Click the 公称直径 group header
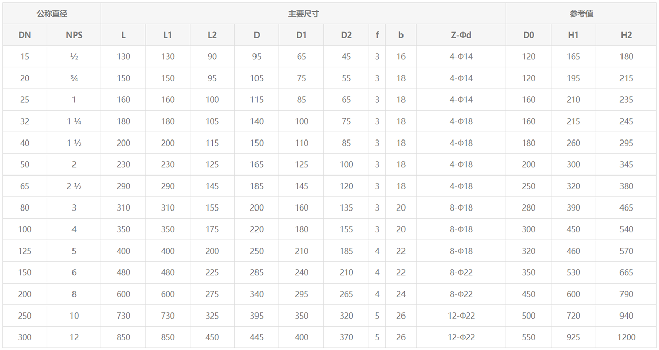Viewport: 659px width, 350px height. pos(52,14)
